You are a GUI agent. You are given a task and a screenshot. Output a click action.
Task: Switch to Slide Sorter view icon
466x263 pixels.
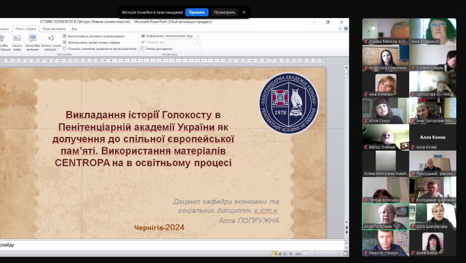[x=280, y=254]
